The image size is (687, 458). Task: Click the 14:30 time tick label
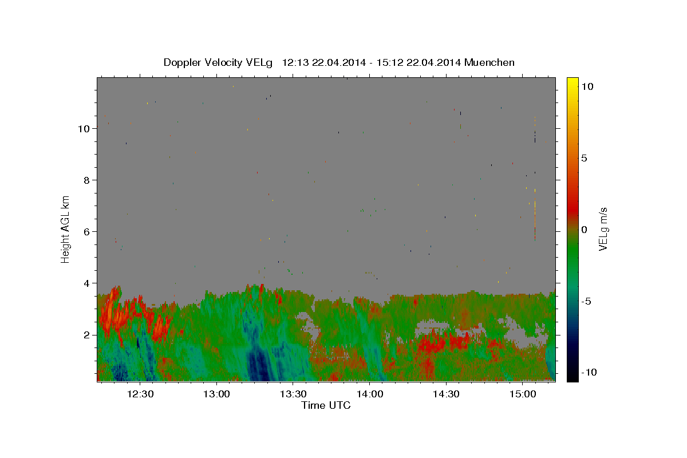tap(446, 394)
